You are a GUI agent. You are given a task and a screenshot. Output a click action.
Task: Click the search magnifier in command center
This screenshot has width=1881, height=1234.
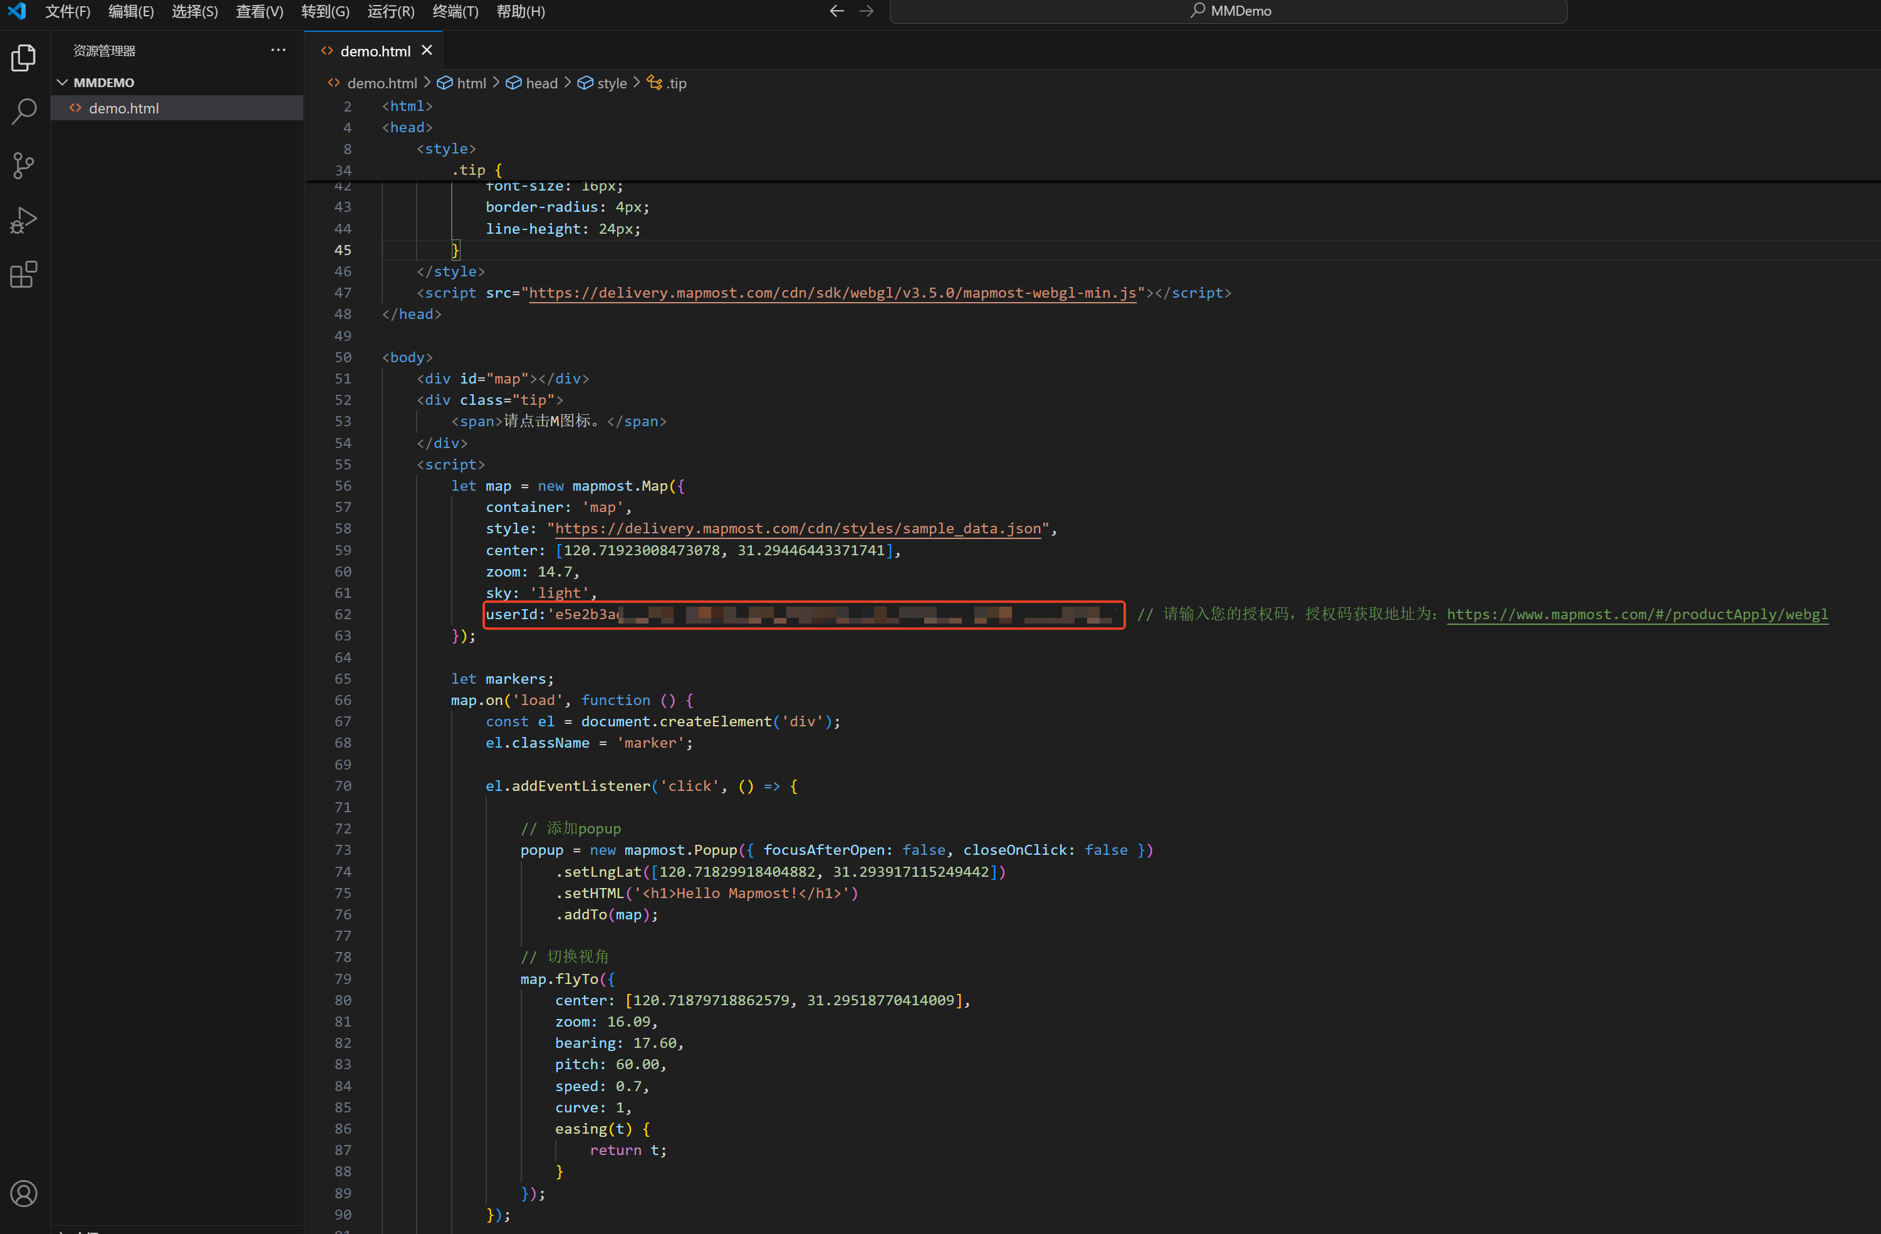click(1198, 11)
